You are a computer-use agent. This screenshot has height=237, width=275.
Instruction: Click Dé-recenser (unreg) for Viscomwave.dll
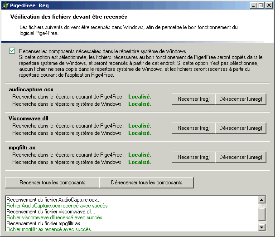(x=241, y=128)
